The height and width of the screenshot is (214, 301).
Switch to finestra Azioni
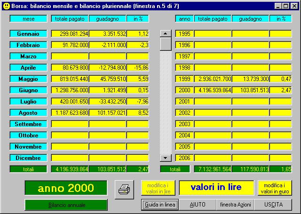pyautogui.click(x=235, y=205)
